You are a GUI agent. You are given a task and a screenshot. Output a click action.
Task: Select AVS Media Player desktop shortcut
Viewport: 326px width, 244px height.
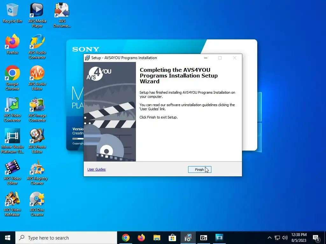pyautogui.click(x=37, y=15)
